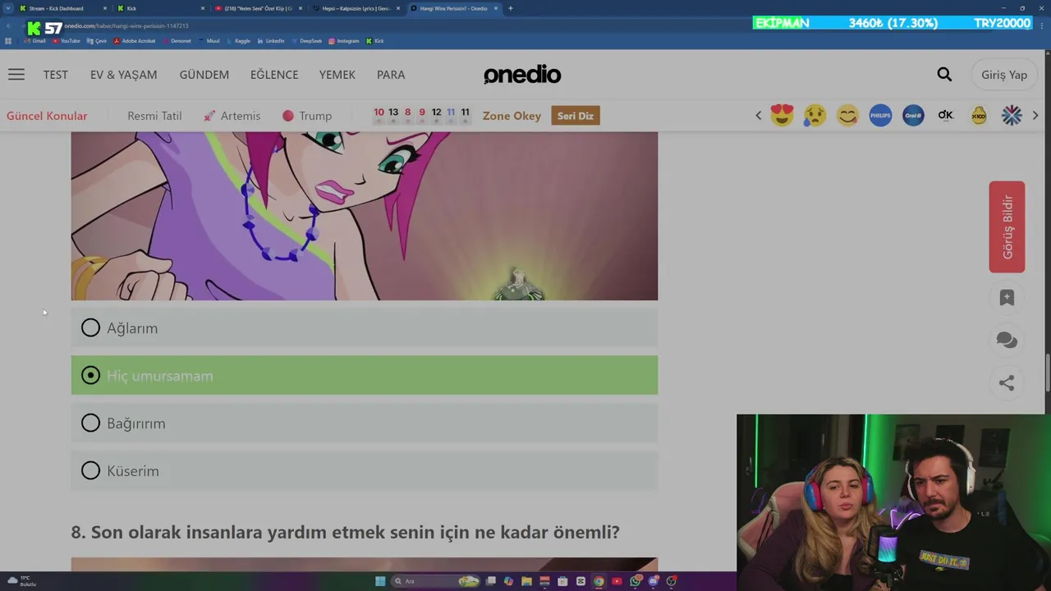This screenshot has height=591, width=1051.
Task: Open the Oral-B brand circle
Action: click(x=913, y=116)
